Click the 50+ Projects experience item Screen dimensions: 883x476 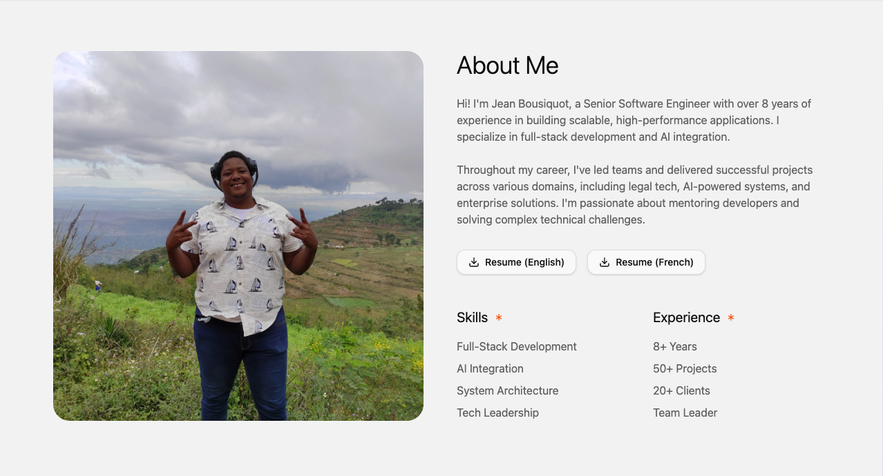[x=685, y=368]
